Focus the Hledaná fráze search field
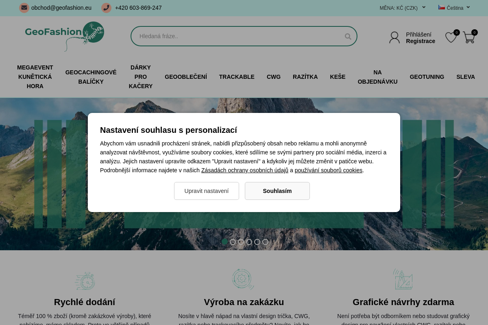 (x=244, y=36)
